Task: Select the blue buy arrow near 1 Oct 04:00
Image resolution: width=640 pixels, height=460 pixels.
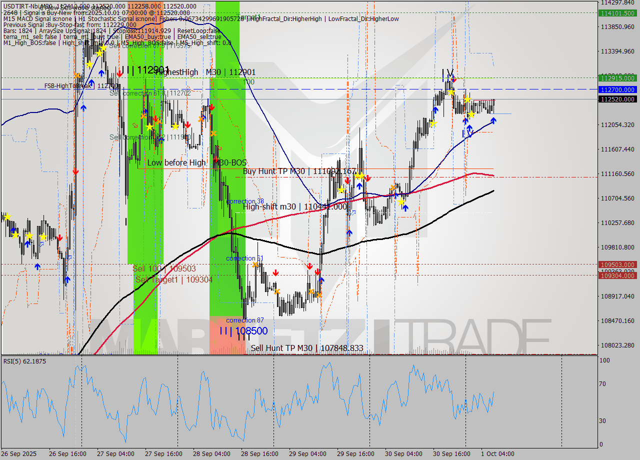Action: coord(492,120)
